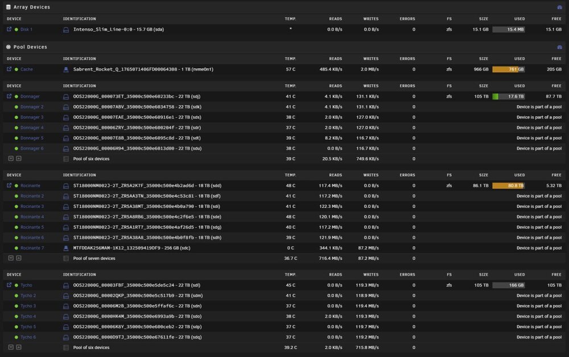Click the Pool Devices section icon
Image resolution: width=569 pixels, height=357 pixels.
(9, 47)
